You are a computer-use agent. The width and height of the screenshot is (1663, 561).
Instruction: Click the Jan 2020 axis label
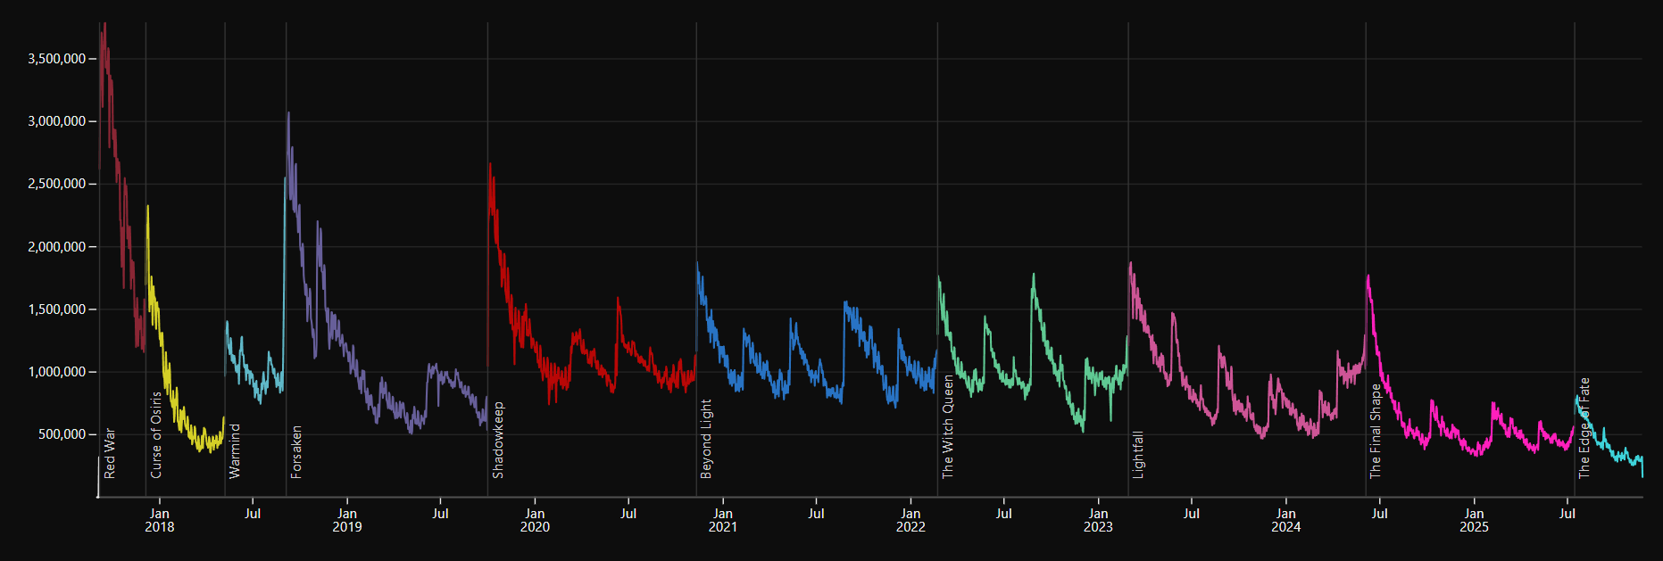point(535,520)
